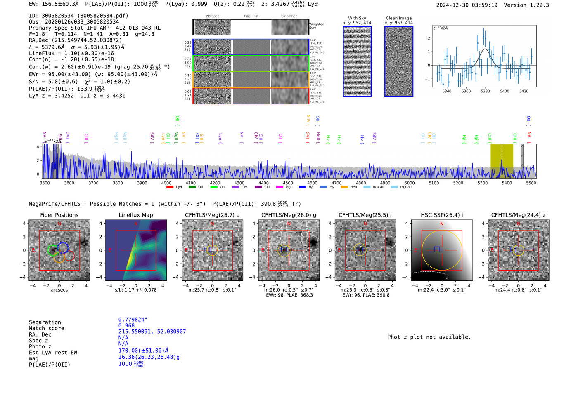
Task: Click the EWr: 96, PLAE: 390.8 caption
Action: pos(366,295)
